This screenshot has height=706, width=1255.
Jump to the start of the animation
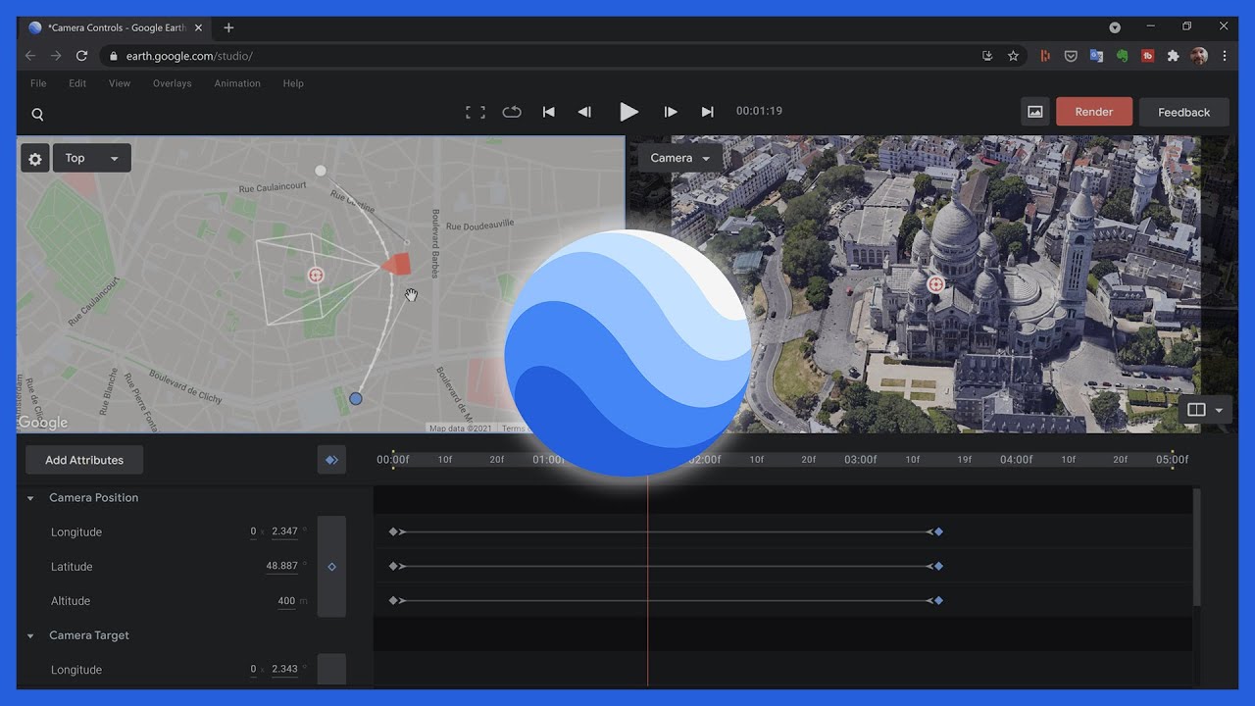click(549, 112)
